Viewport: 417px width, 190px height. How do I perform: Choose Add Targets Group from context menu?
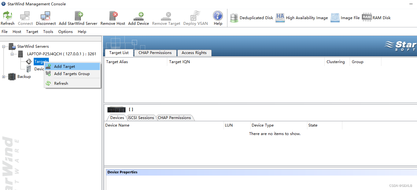pyautogui.click(x=72, y=74)
